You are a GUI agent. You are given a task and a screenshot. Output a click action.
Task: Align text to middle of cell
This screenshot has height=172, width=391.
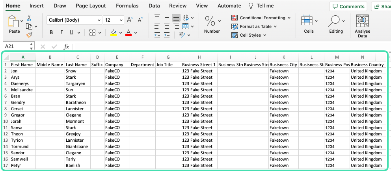pos(167,18)
